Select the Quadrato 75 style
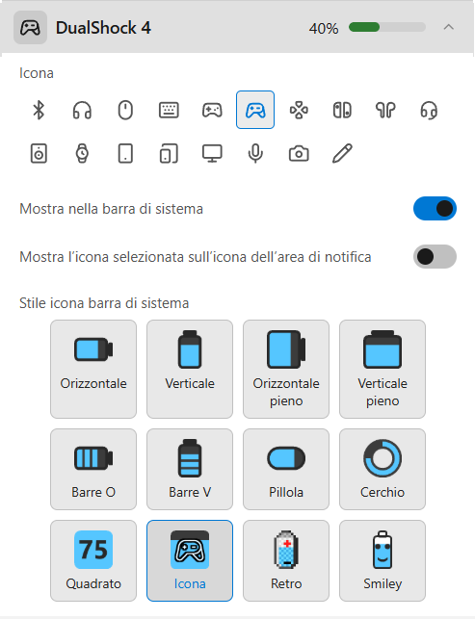 click(93, 560)
